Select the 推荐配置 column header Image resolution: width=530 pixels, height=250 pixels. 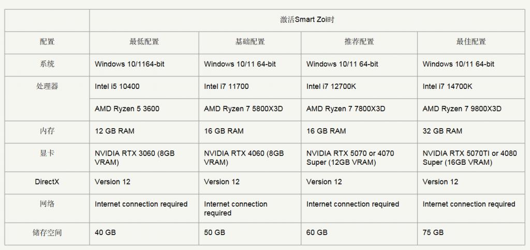pyautogui.click(x=359, y=42)
